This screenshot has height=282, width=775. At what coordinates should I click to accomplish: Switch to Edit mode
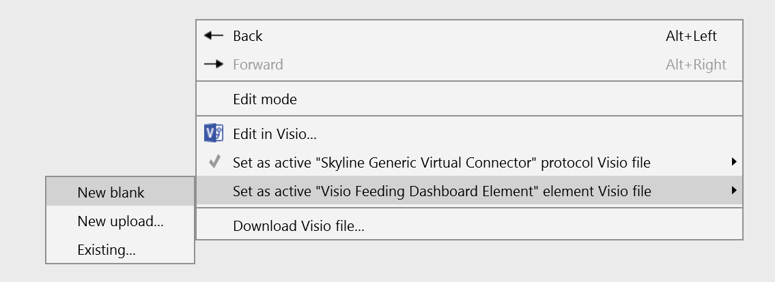[x=470, y=99]
